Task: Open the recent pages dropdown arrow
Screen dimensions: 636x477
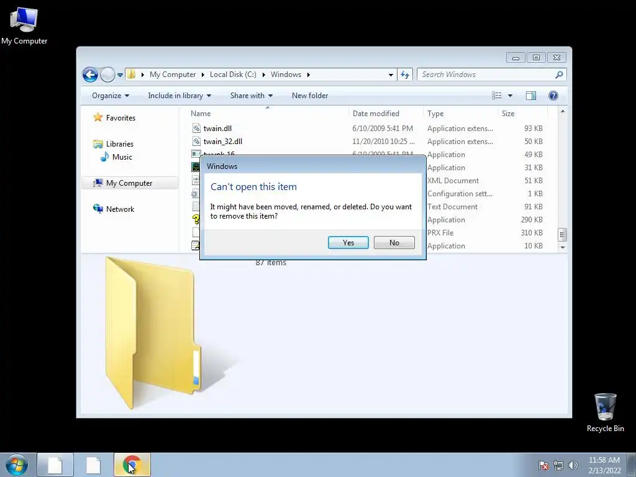Action: coord(120,75)
